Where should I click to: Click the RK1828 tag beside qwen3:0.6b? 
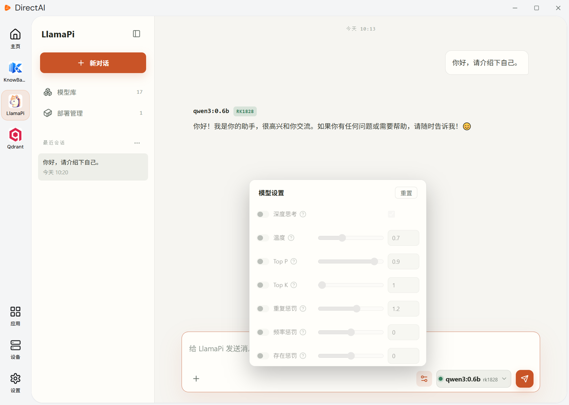coord(245,111)
